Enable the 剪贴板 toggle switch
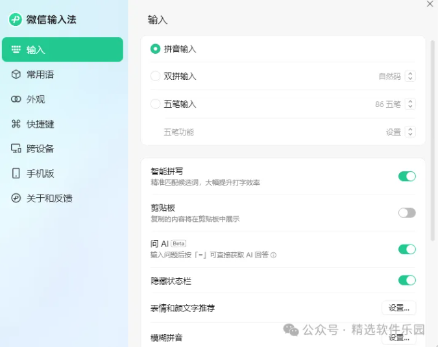The image size is (438, 347). (x=406, y=213)
